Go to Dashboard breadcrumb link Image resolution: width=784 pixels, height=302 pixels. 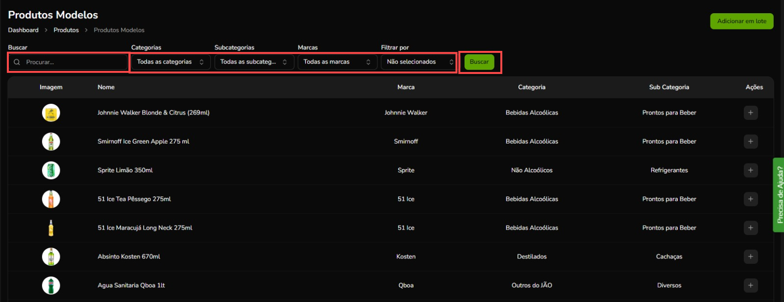point(23,30)
